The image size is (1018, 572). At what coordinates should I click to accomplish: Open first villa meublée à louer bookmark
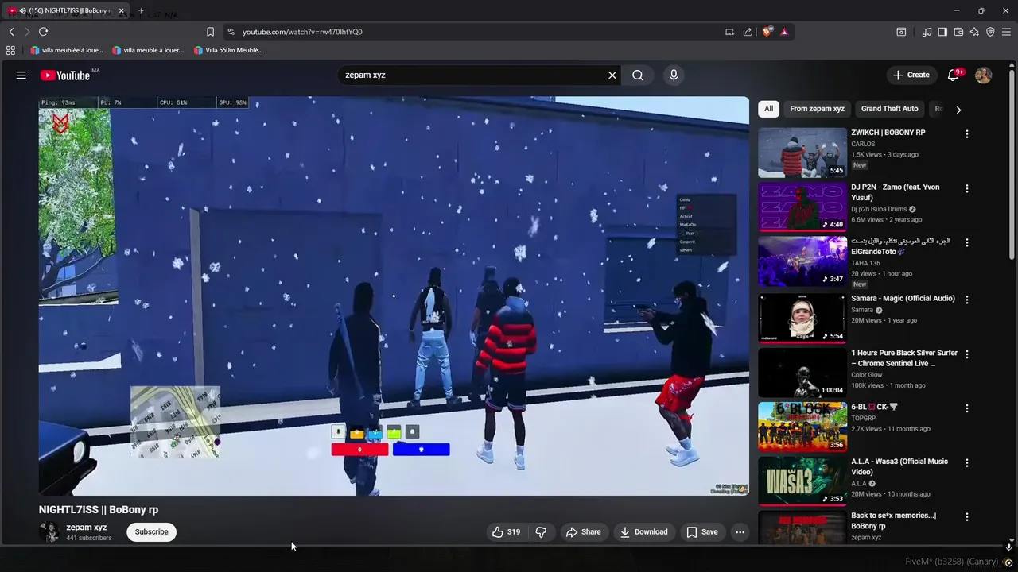point(68,50)
